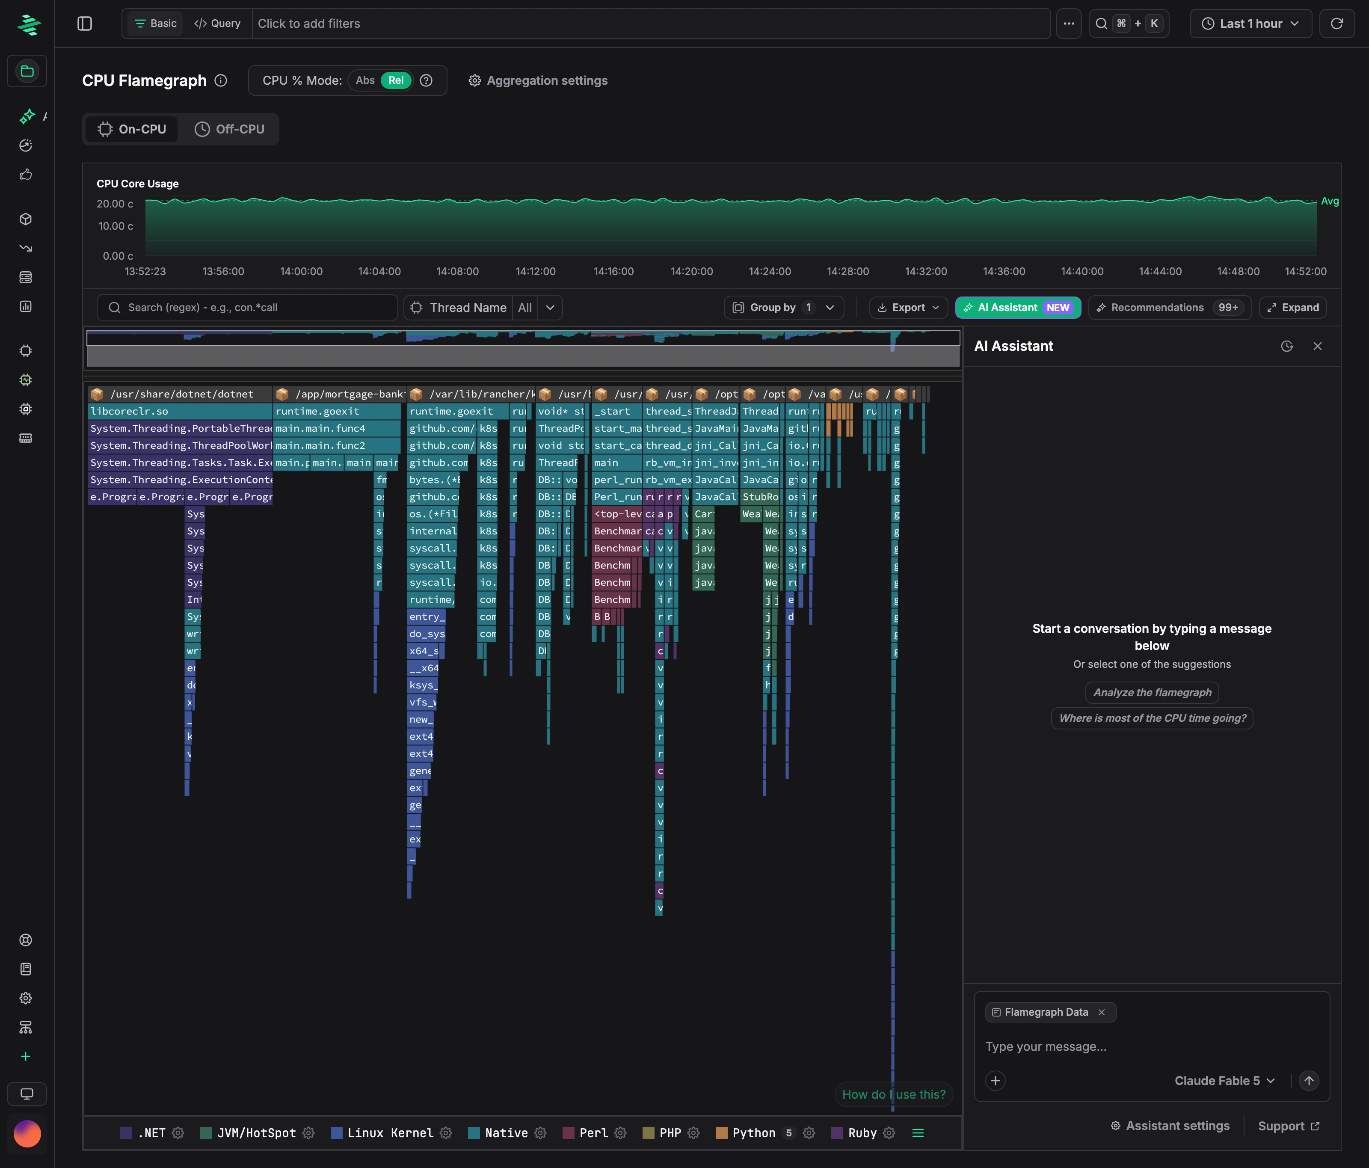
Task: Open the Thread Name All dropdown
Action: click(x=537, y=308)
